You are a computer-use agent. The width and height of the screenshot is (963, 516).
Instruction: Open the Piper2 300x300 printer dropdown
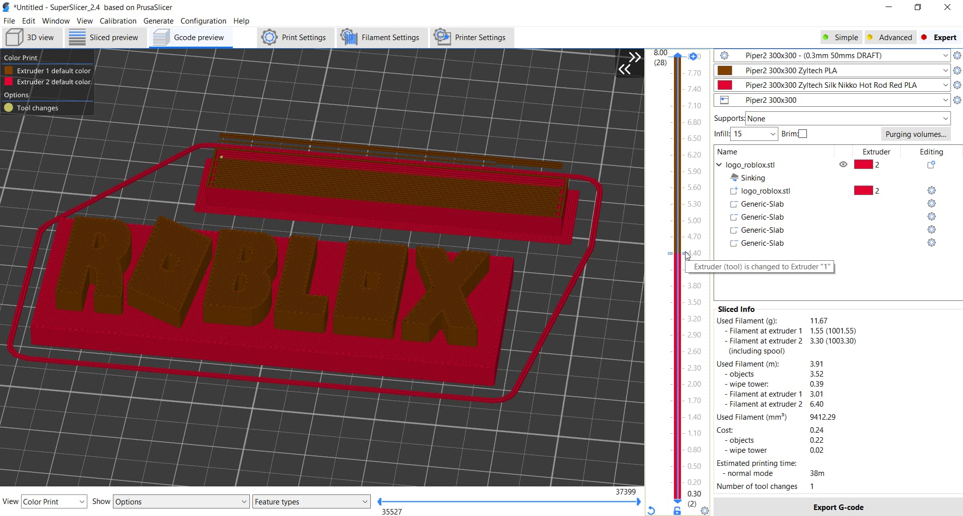[832, 100]
